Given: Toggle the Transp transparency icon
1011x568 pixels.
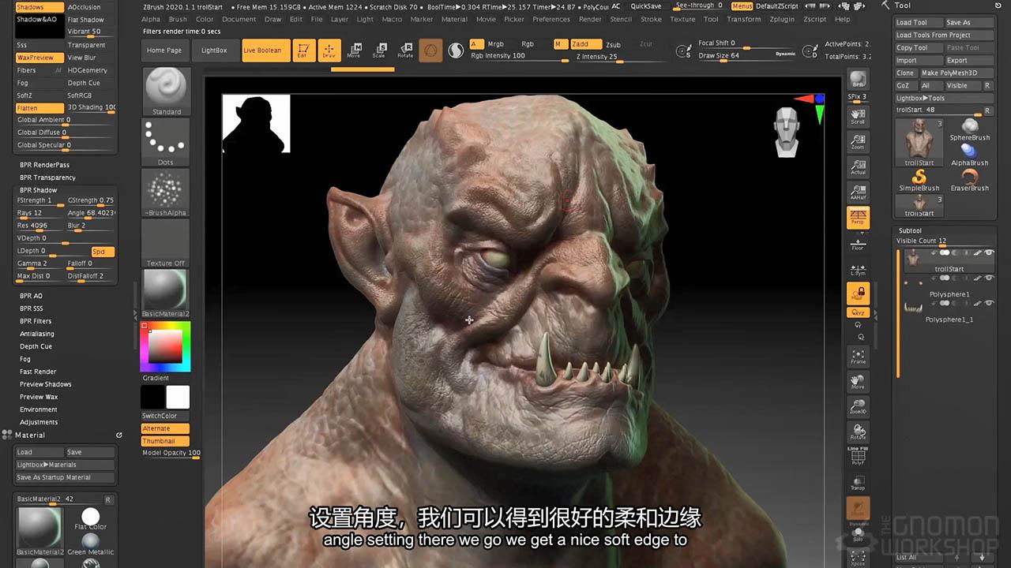Looking at the screenshot, I should (x=858, y=483).
